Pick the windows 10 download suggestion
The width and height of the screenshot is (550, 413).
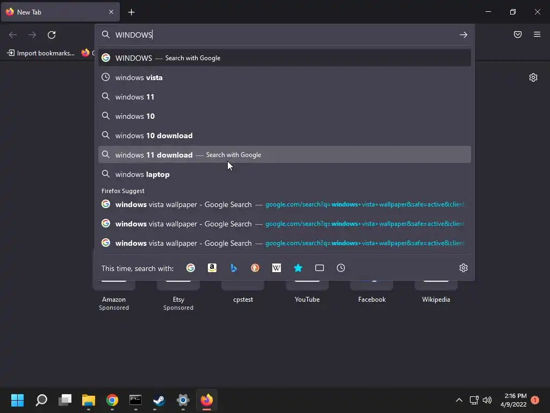pos(285,135)
